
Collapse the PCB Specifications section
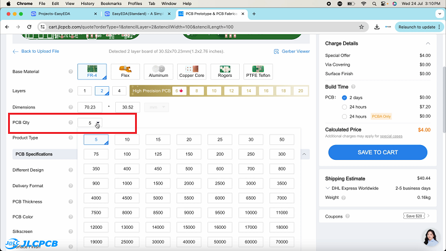pyautogui.click(x=304, y=154)
